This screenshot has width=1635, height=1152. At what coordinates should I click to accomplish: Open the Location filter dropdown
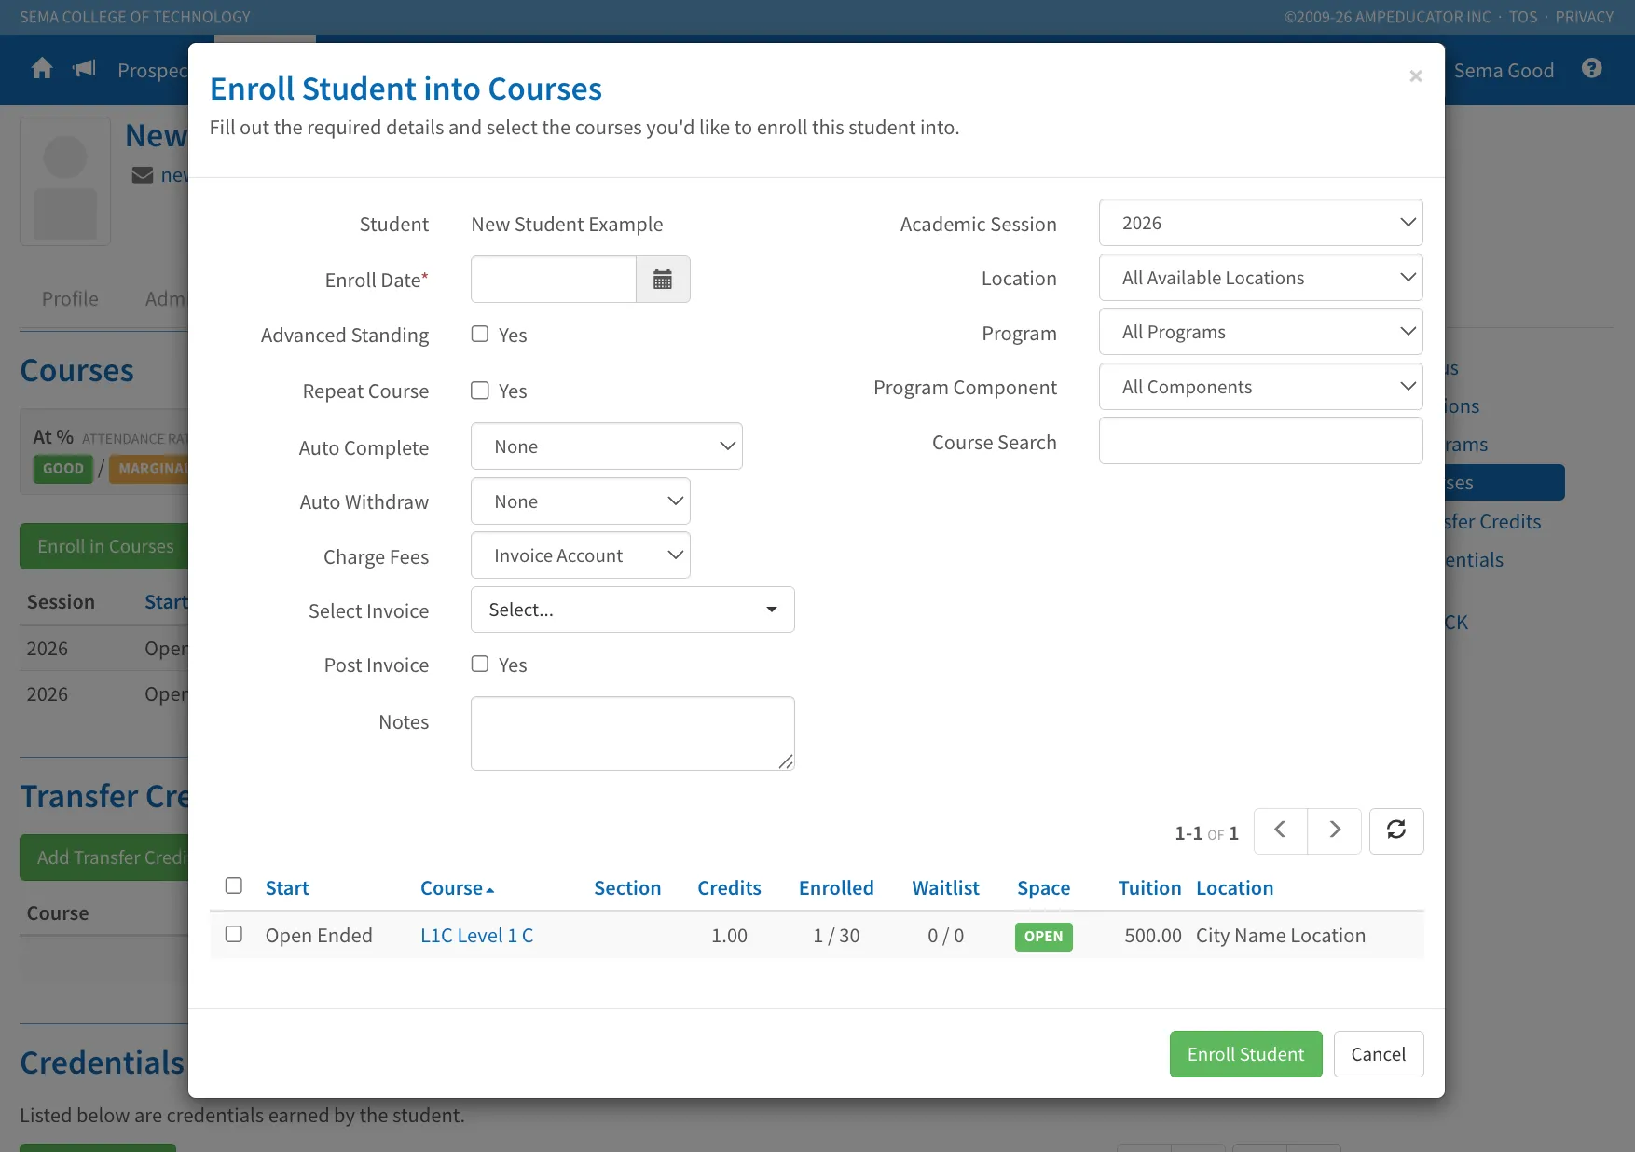pos(1261,278)
